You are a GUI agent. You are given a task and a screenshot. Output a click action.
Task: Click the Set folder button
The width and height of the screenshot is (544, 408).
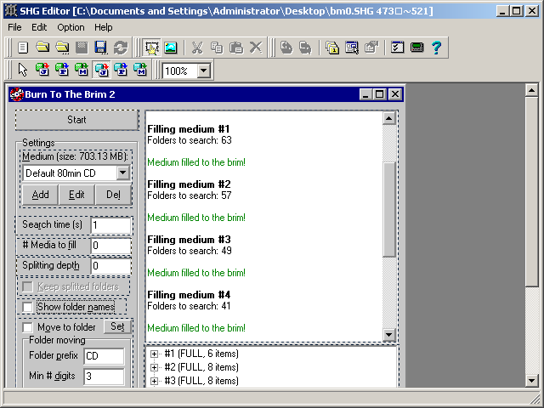point(117,326)
